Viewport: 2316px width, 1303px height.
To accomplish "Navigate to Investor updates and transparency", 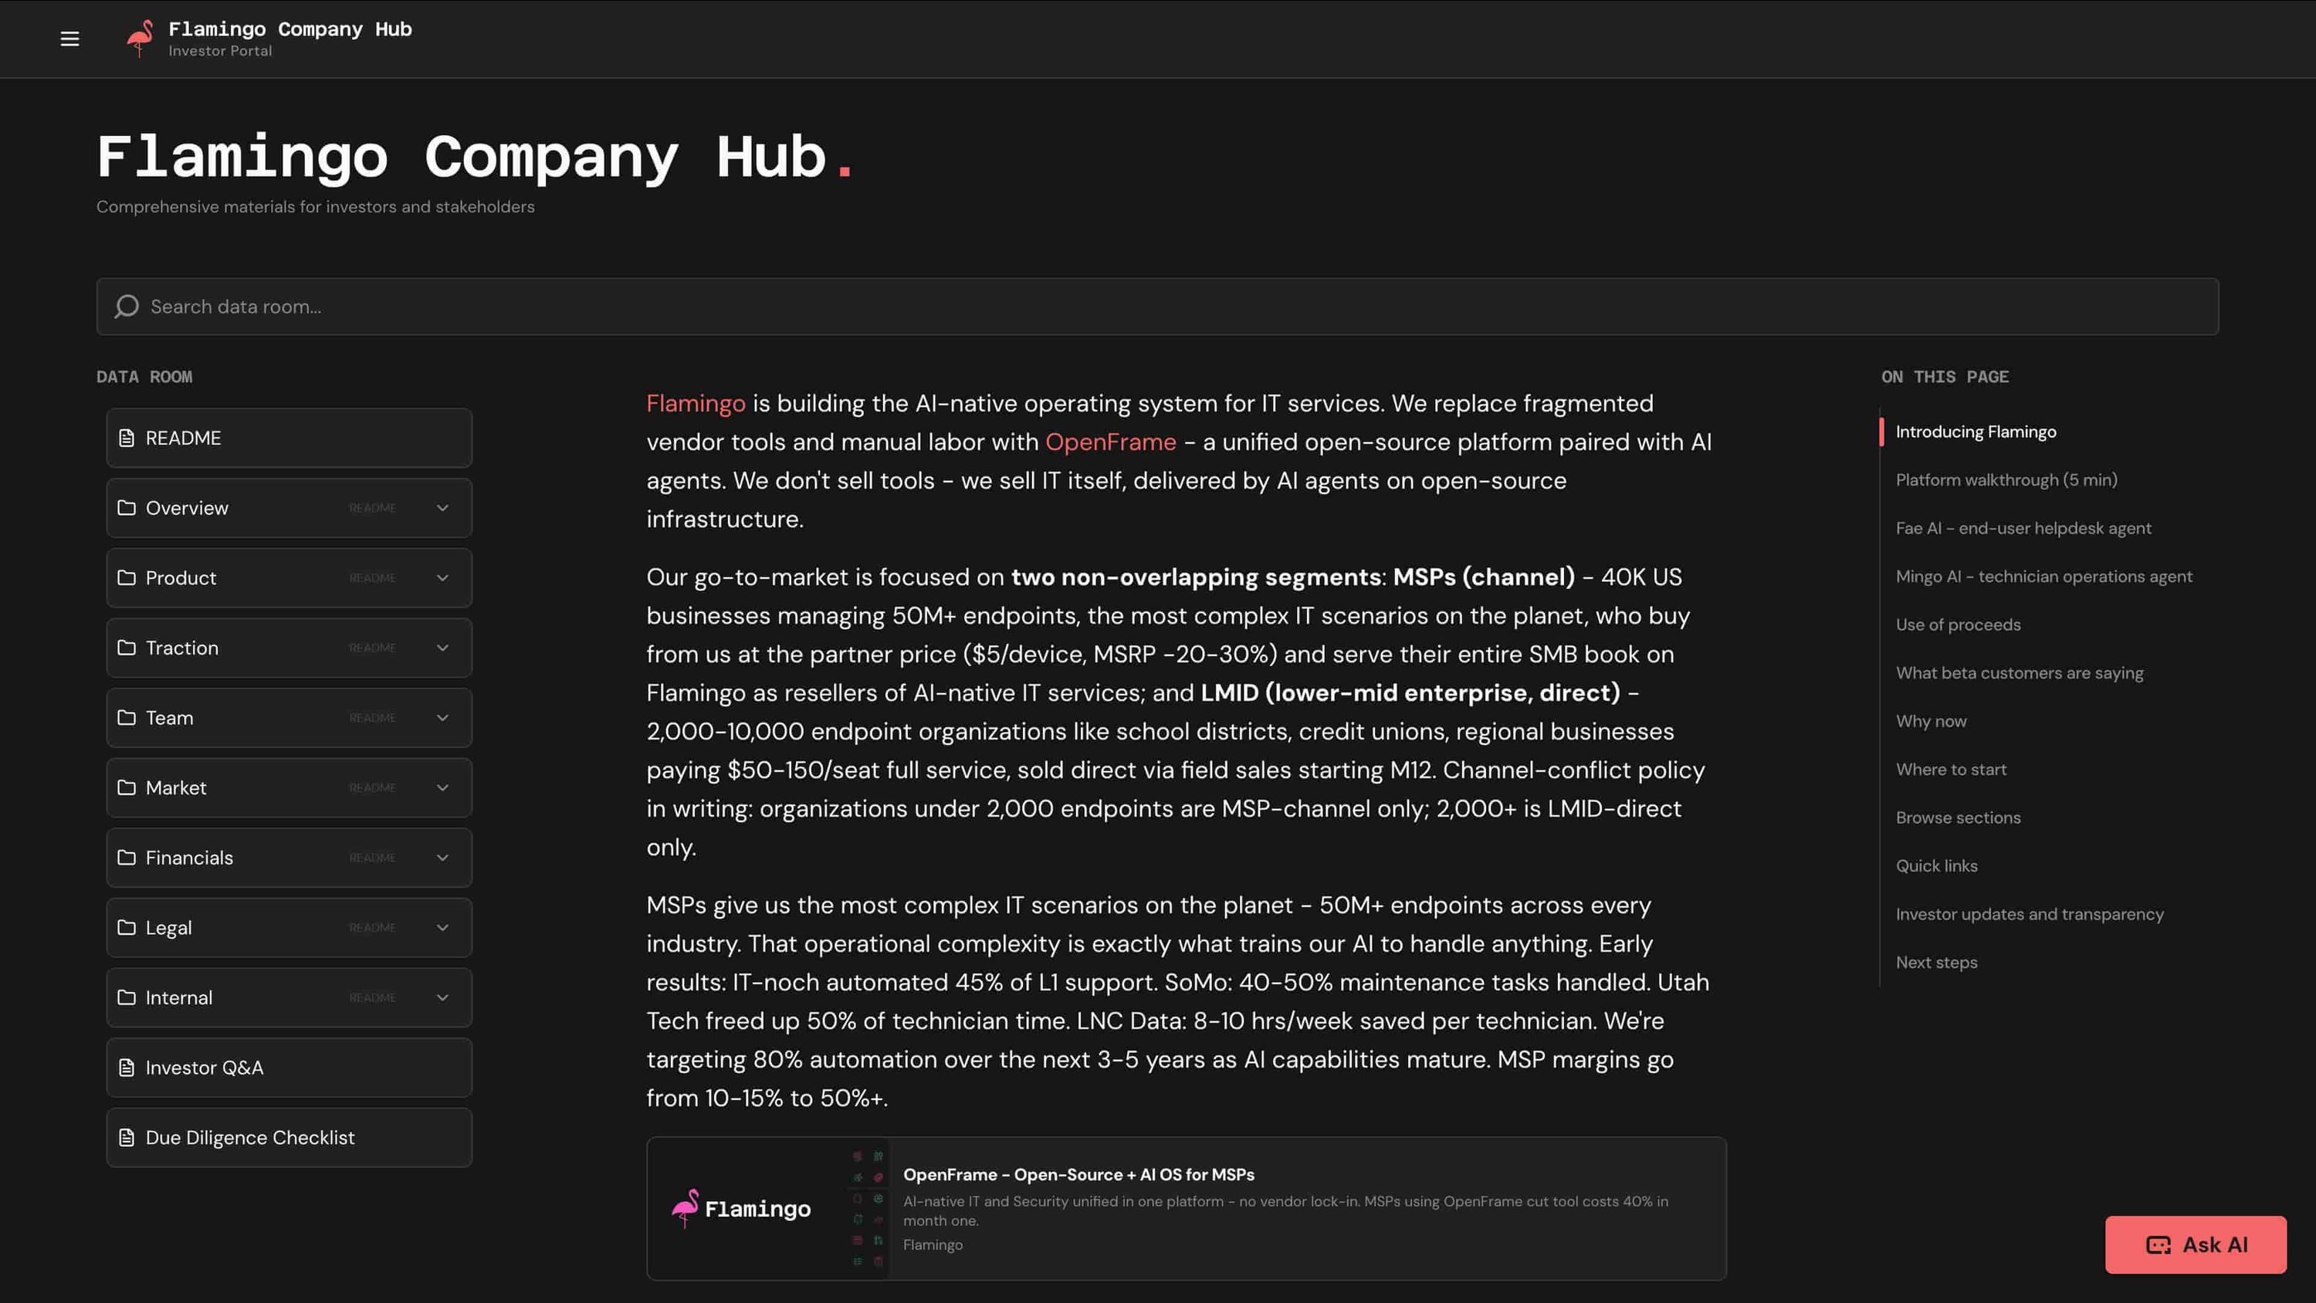I will click(2029, 915).
